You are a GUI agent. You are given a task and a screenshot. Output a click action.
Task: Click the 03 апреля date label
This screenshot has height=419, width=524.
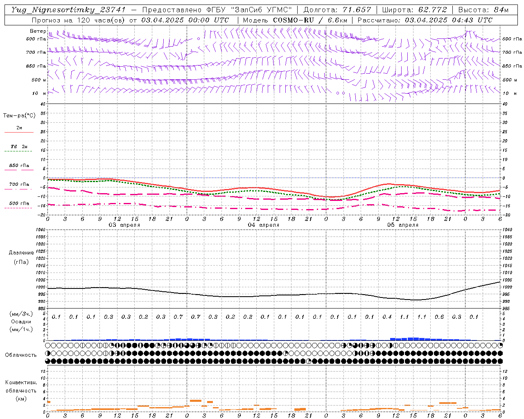(x=124, y=225)
